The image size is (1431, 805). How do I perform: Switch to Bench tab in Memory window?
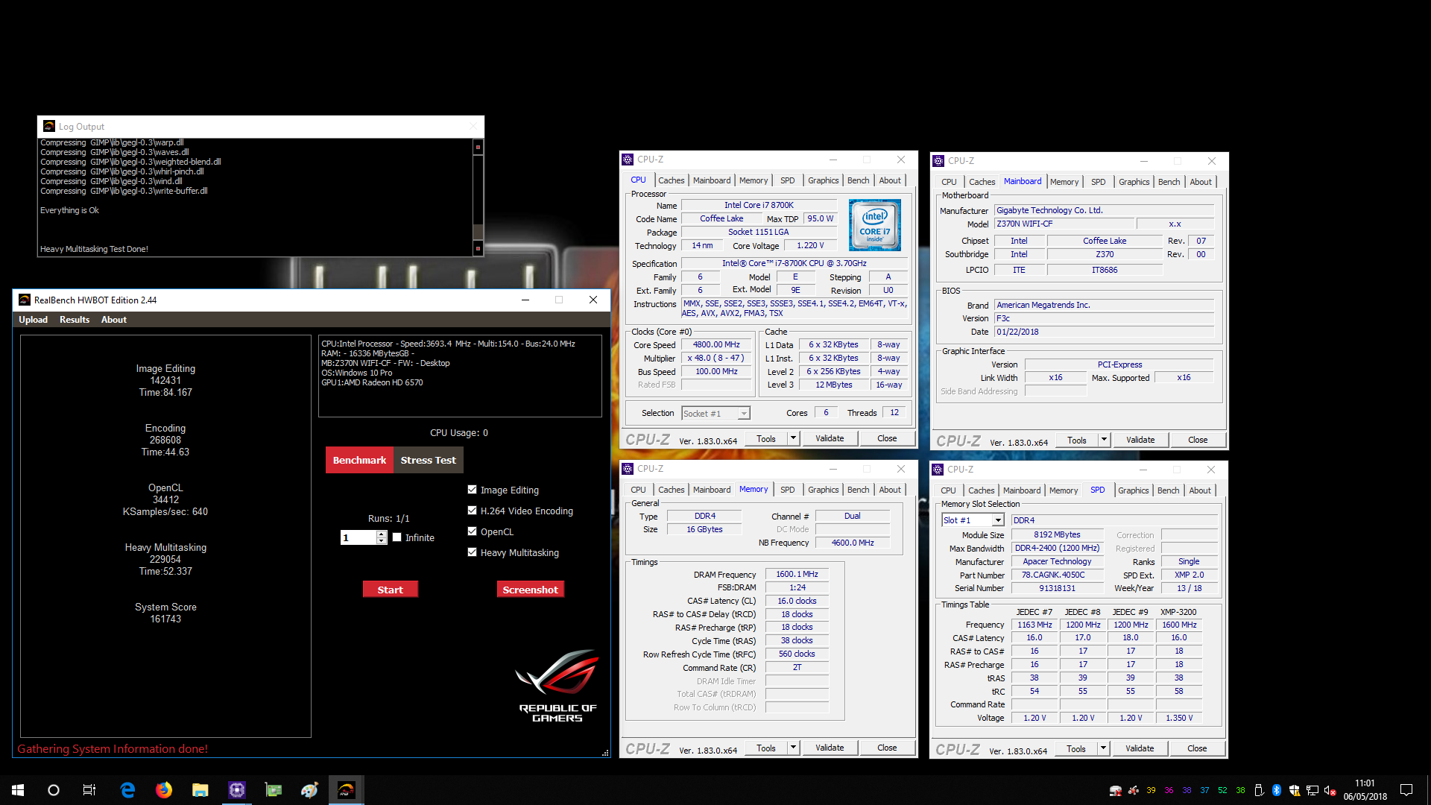858,490
